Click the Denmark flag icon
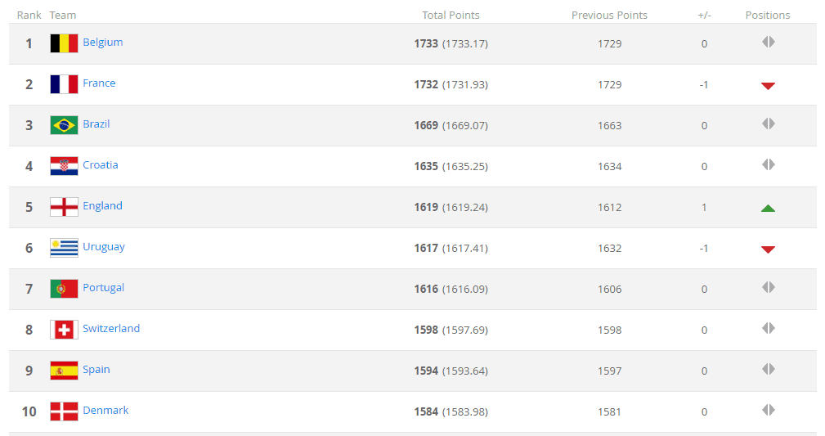 65,411
